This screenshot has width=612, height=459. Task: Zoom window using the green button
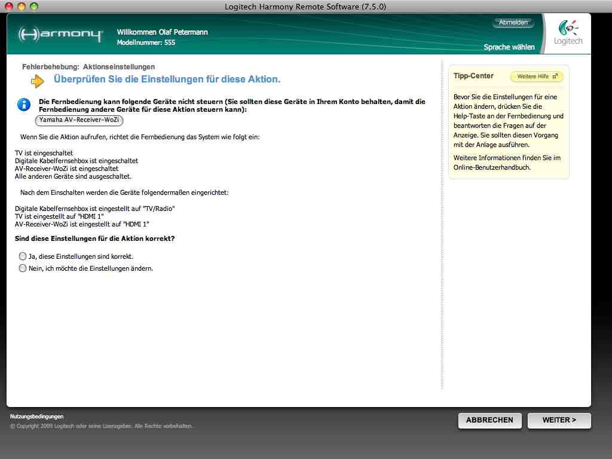(33, 7)
